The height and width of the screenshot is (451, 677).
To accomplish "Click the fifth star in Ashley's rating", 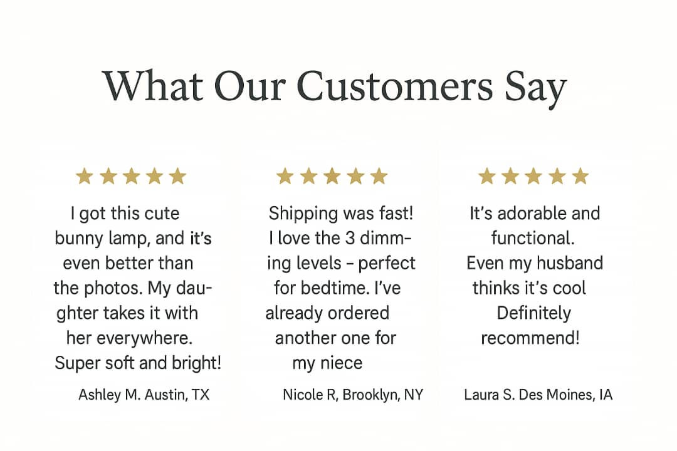I will pos(177,176).
